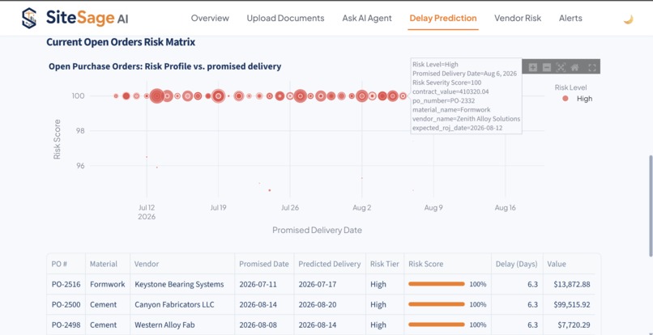653x335 pixels.
Task: Click value $99,515.92
Action: click(571, 304)
